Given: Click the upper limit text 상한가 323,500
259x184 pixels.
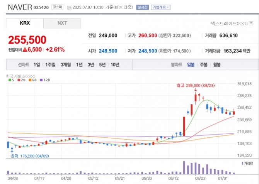Looking at the screenshot, I should point(175,35).
